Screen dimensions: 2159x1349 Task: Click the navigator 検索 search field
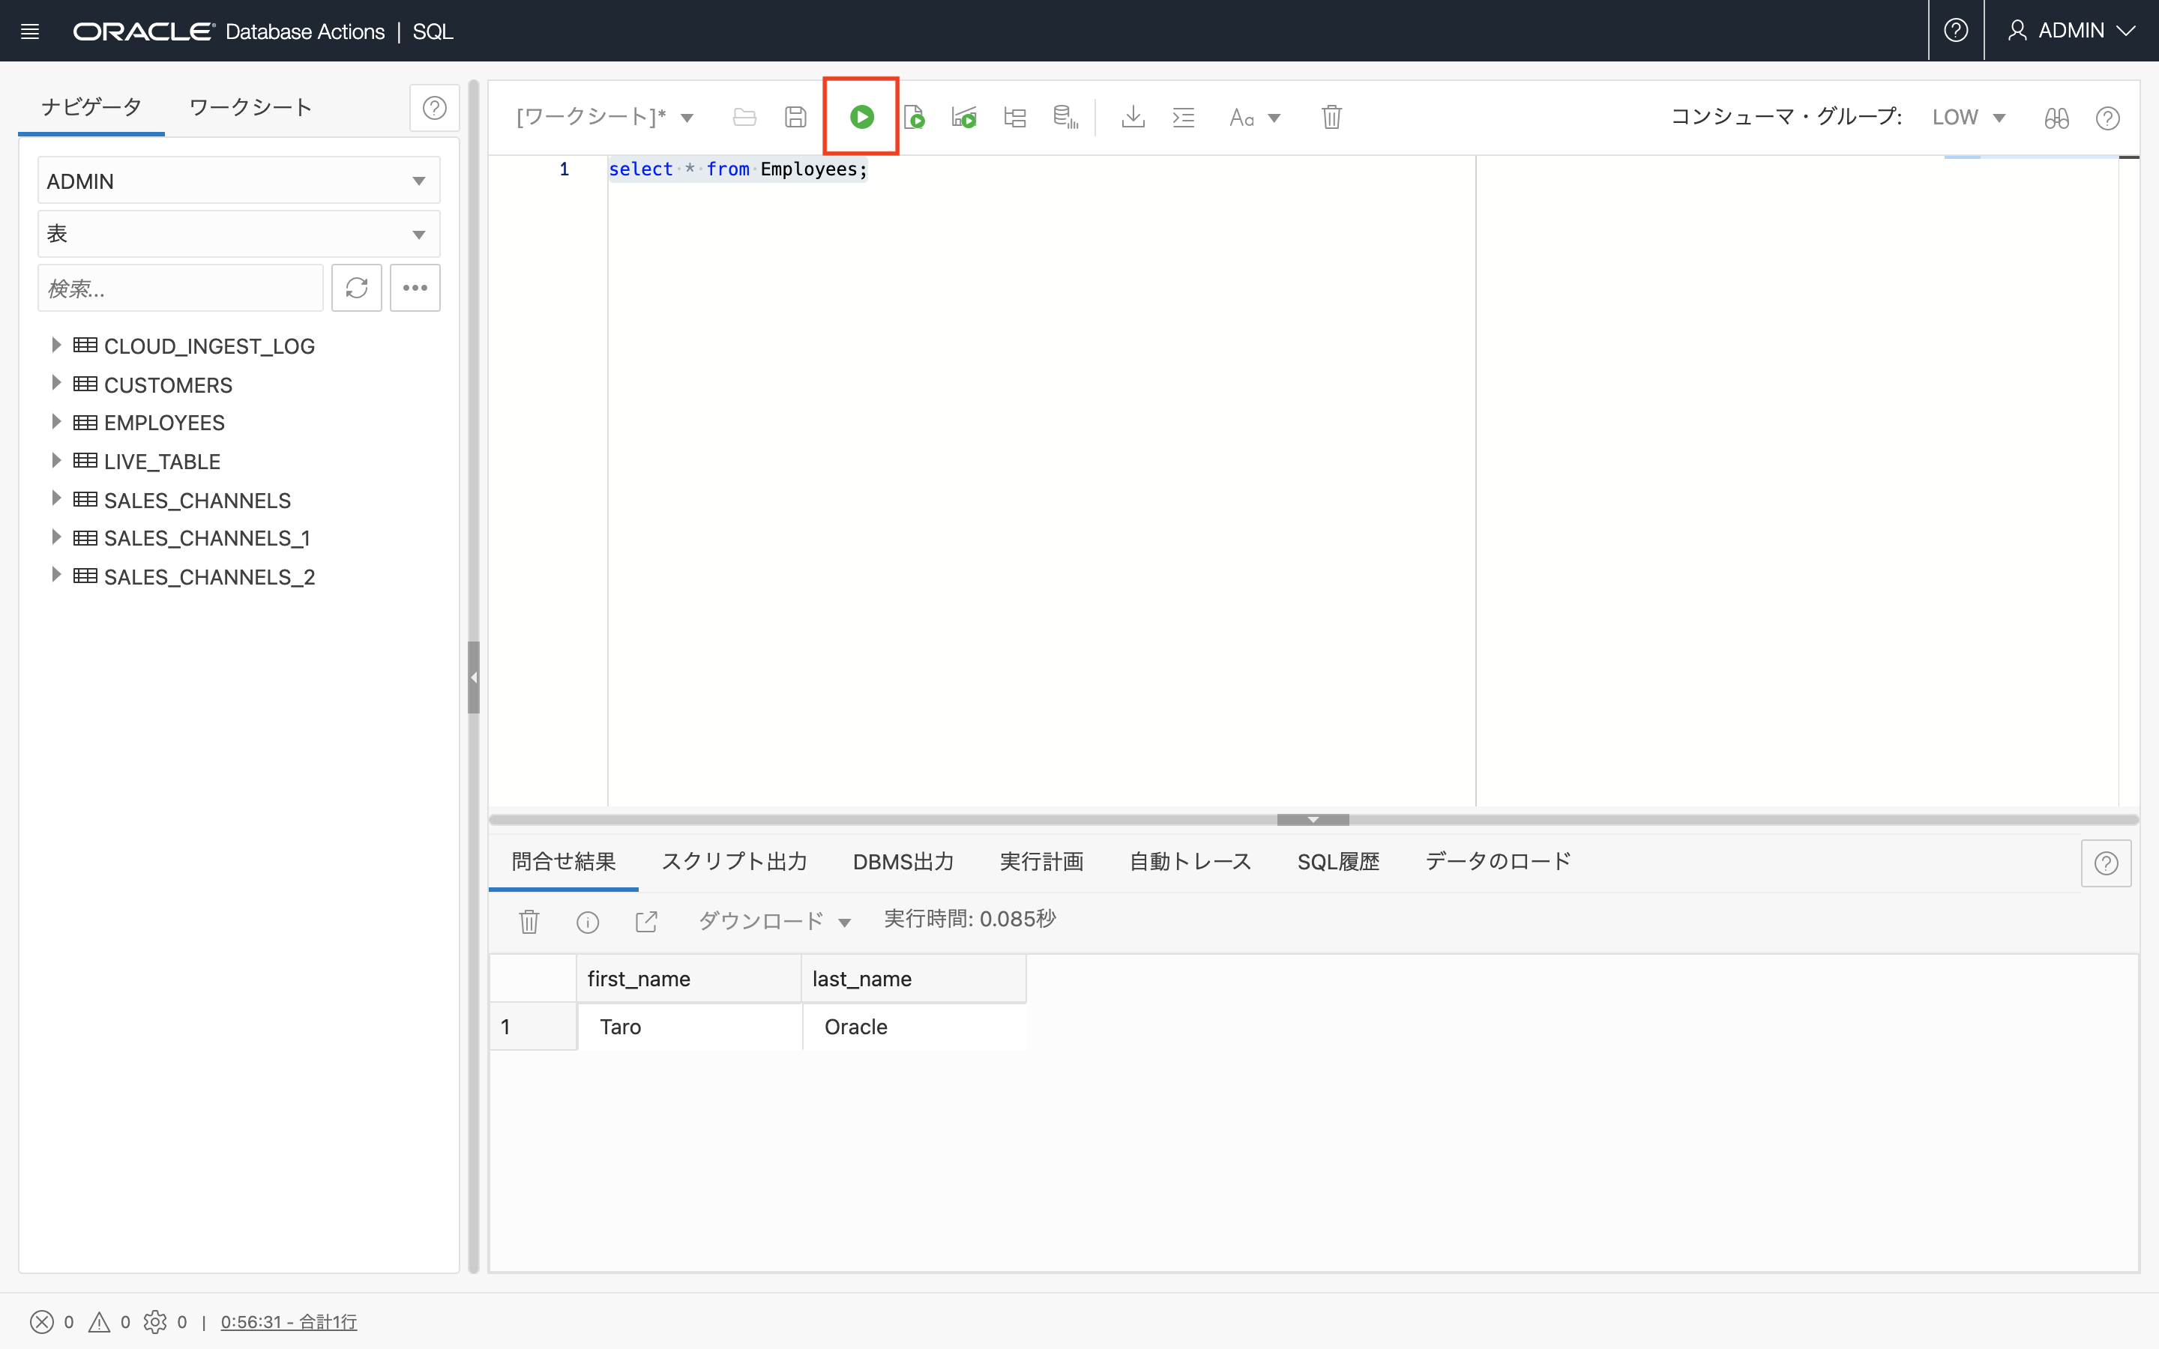pos(180,289)
